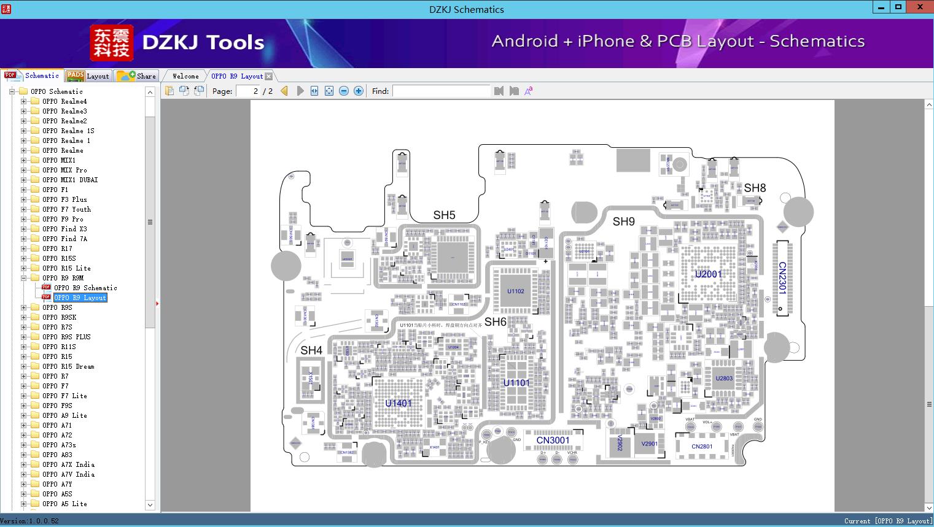The width and height of the screenshot is (934, 527).
Task: Find the next search match
Action: point(514,91)
